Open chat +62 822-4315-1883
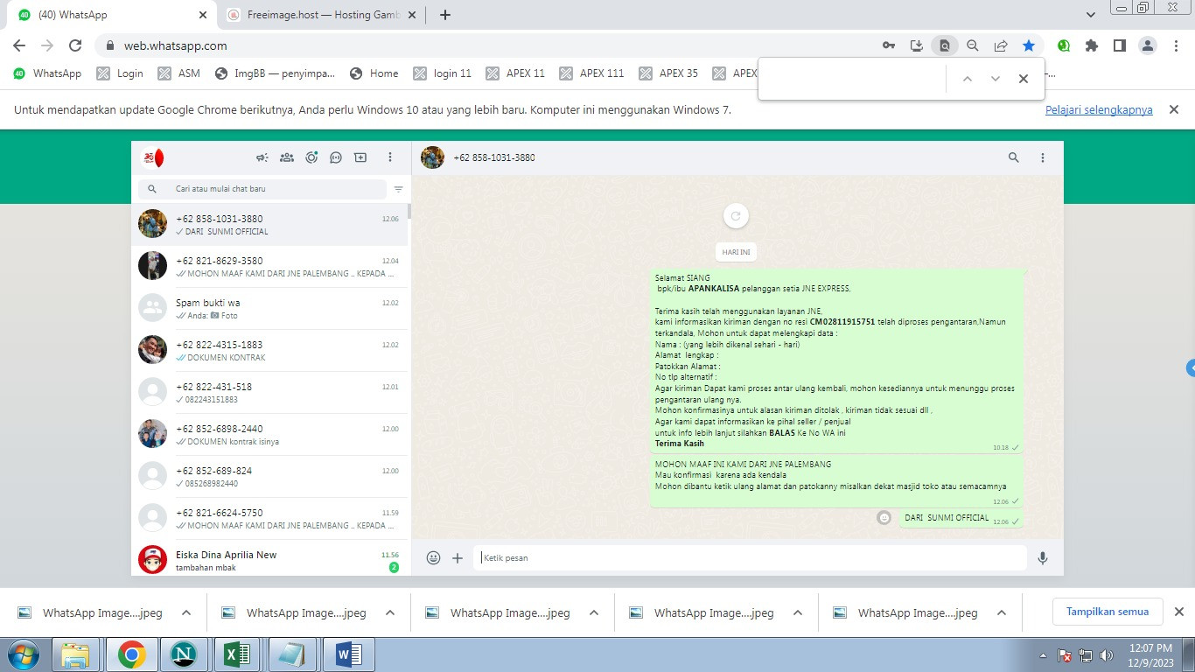This screenshot has width=1195, height=672. coord(269,351)
